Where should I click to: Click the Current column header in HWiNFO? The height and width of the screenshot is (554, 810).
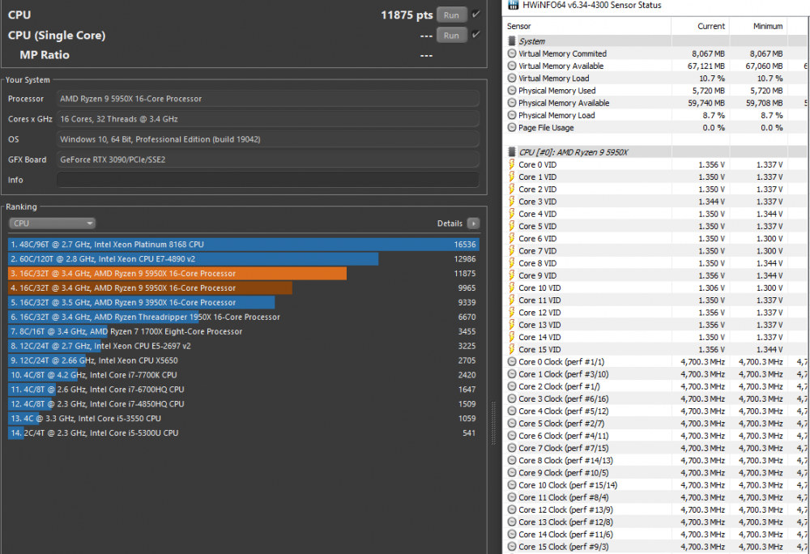coord(701,26)
